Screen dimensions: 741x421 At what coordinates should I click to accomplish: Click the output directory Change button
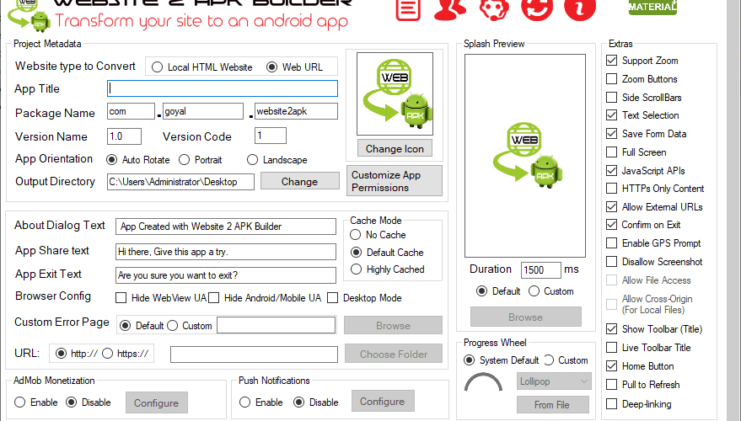coord(299,182)
